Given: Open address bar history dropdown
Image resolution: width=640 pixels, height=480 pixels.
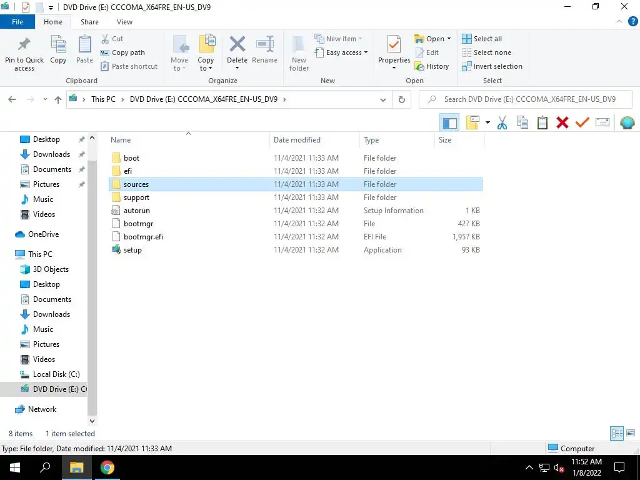Looking at the screenshot, I should coord(383,99).
